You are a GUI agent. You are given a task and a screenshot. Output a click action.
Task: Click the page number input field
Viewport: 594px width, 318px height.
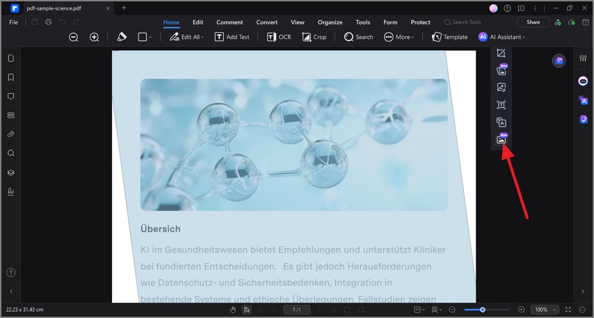tap(296, 310)
